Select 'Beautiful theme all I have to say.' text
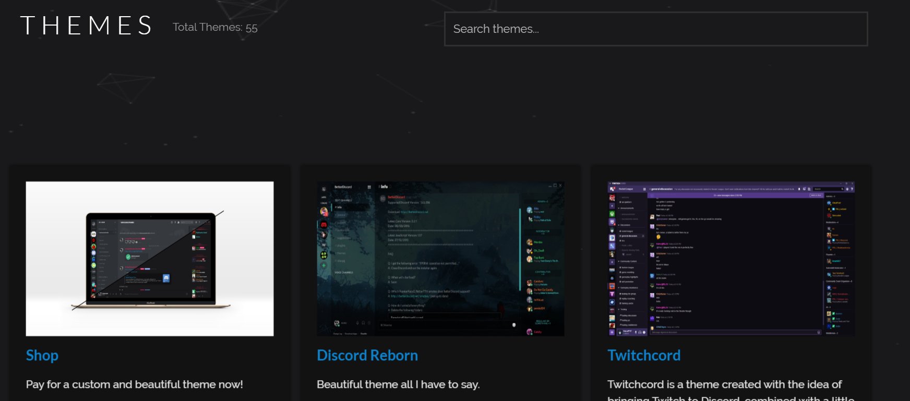The width and height of the screenshot is (910, 401). (398, 385)
